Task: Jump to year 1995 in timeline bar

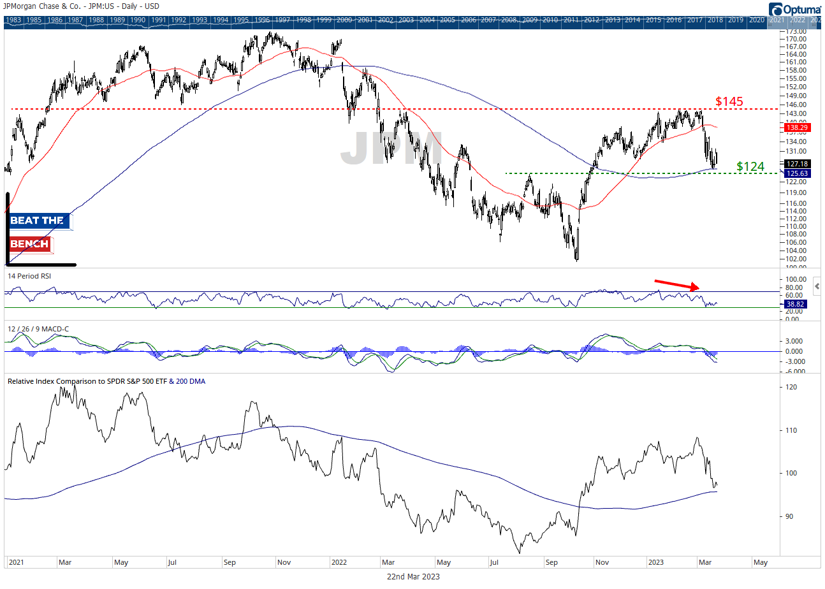Action: click(242, 20)
